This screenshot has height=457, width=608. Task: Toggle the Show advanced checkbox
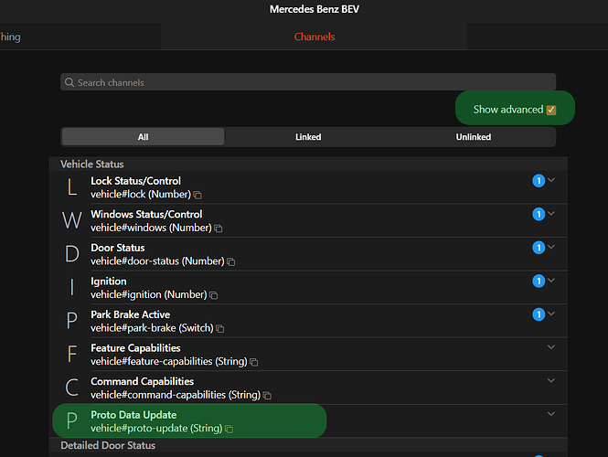pos(551,110)
